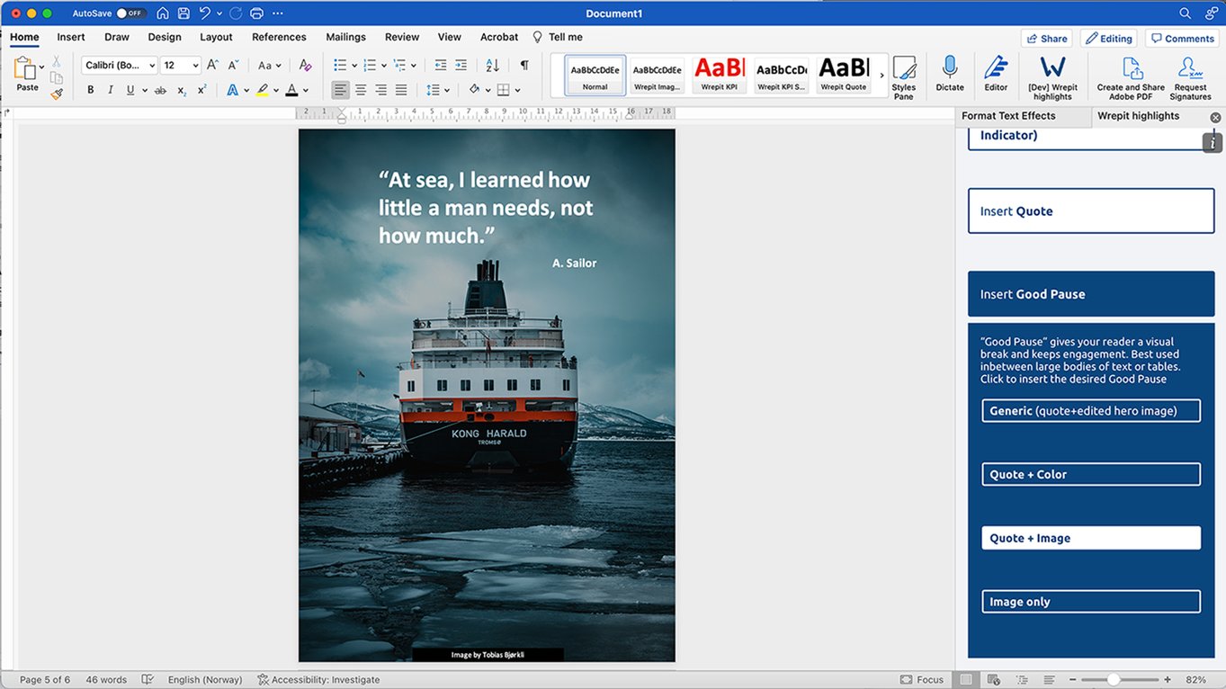
Task: Clear all formatting with the eraser icon
Action: pyautogui.click(x=305, y=66)
